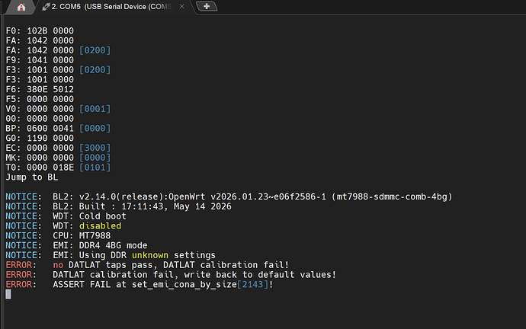Click the yellow 'disabled' word
The width and height of the screenshot is (526, 329).
pos(100,226)
